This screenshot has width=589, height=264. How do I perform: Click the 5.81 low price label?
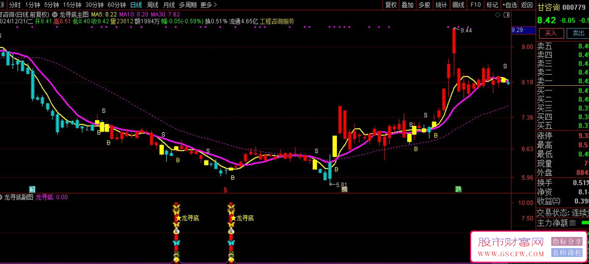341,185
